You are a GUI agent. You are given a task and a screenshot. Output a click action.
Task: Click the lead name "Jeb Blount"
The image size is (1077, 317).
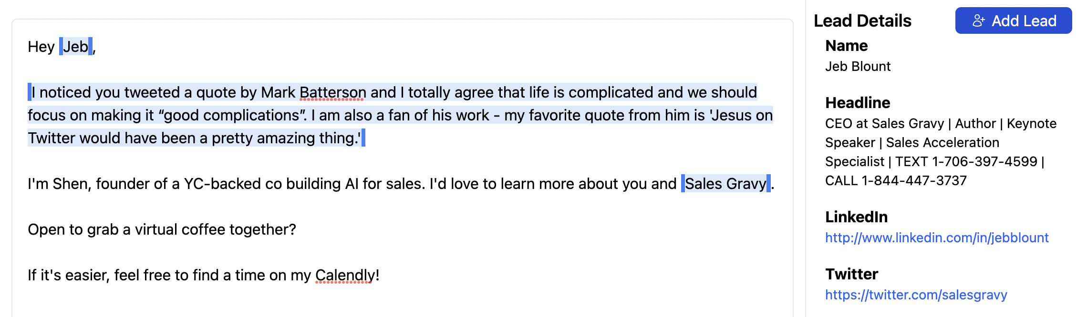[858, 67]
